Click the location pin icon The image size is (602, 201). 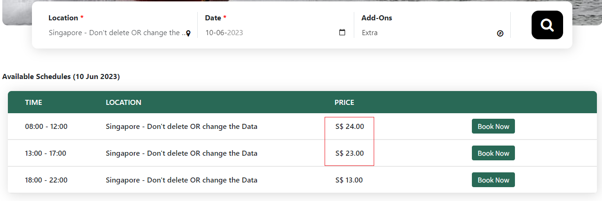click(188, 33)
